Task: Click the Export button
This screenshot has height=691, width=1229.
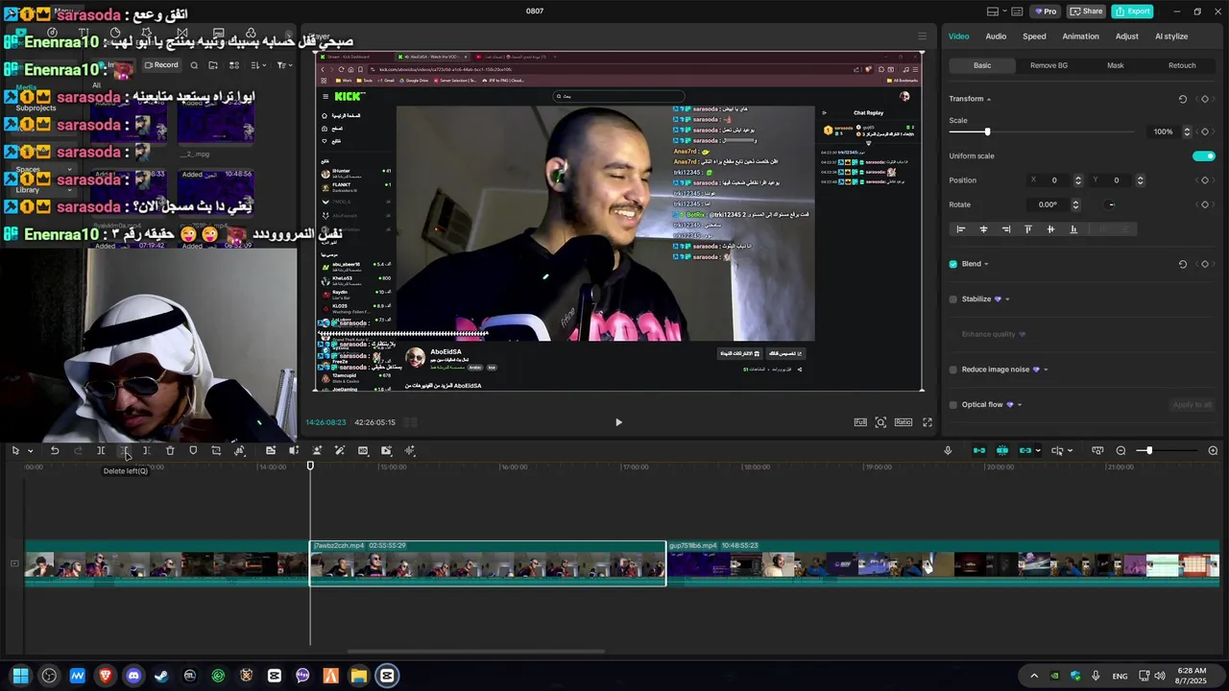Action: pyautogui.click(x=1132, y=12)
